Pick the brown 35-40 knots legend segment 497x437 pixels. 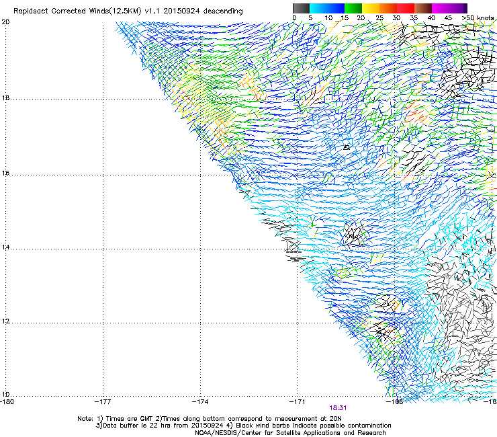[423, 8]
